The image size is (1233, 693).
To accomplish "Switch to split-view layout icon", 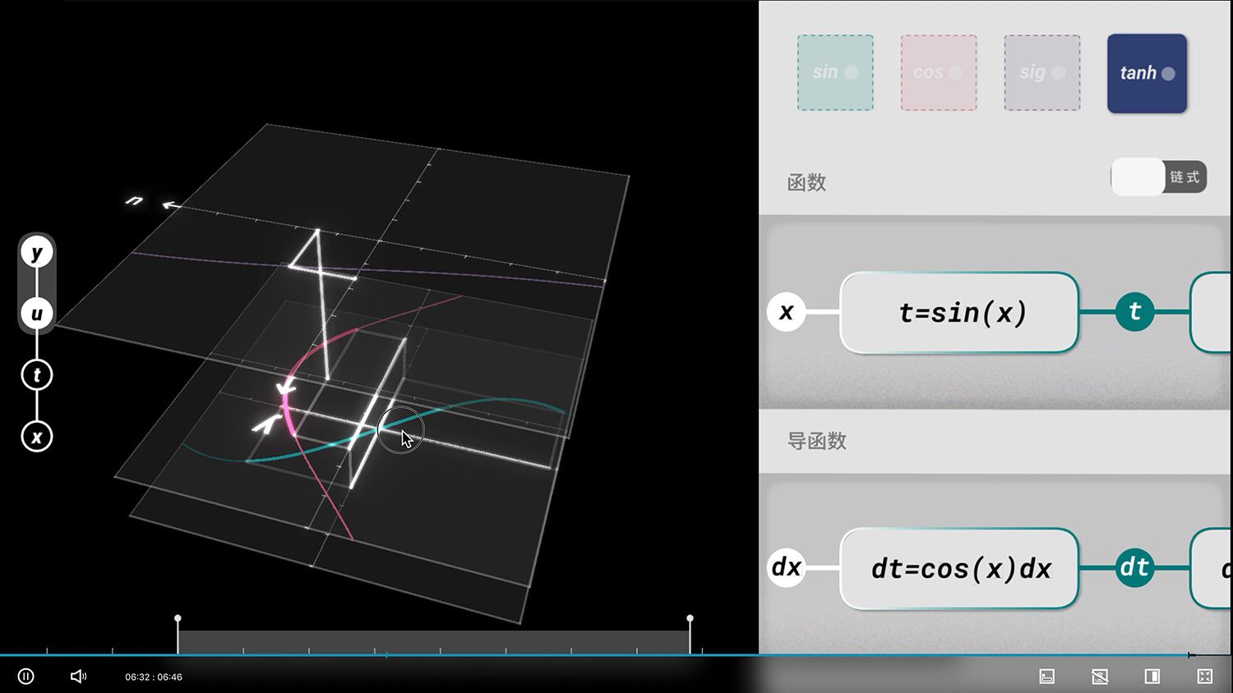I will (1152, 677).
